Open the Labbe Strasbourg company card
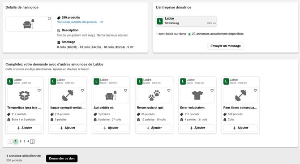300x164 pixels. [186, 21]
